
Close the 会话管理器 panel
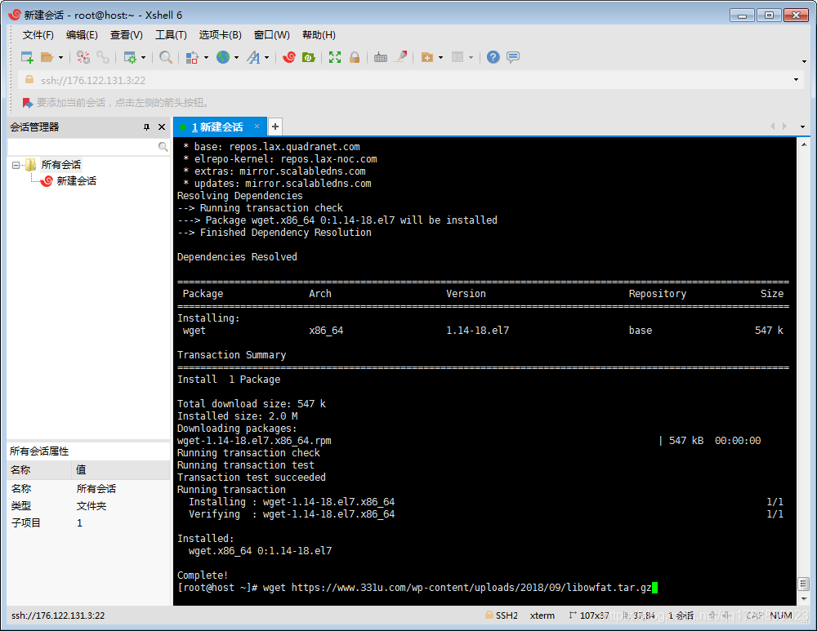tap(162, 127)
